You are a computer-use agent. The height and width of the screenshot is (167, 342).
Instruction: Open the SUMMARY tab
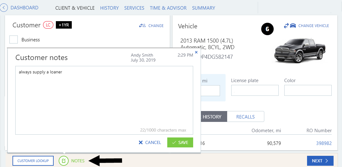tap(203, 8)
